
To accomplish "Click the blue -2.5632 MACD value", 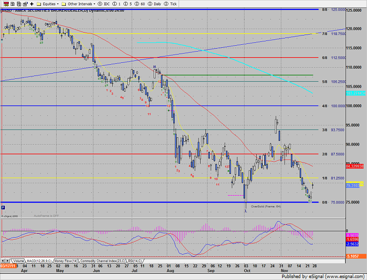I will [352, 244].
